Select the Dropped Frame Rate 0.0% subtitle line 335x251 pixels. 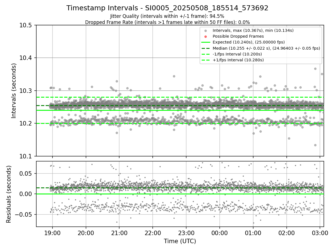pos(167,22)
